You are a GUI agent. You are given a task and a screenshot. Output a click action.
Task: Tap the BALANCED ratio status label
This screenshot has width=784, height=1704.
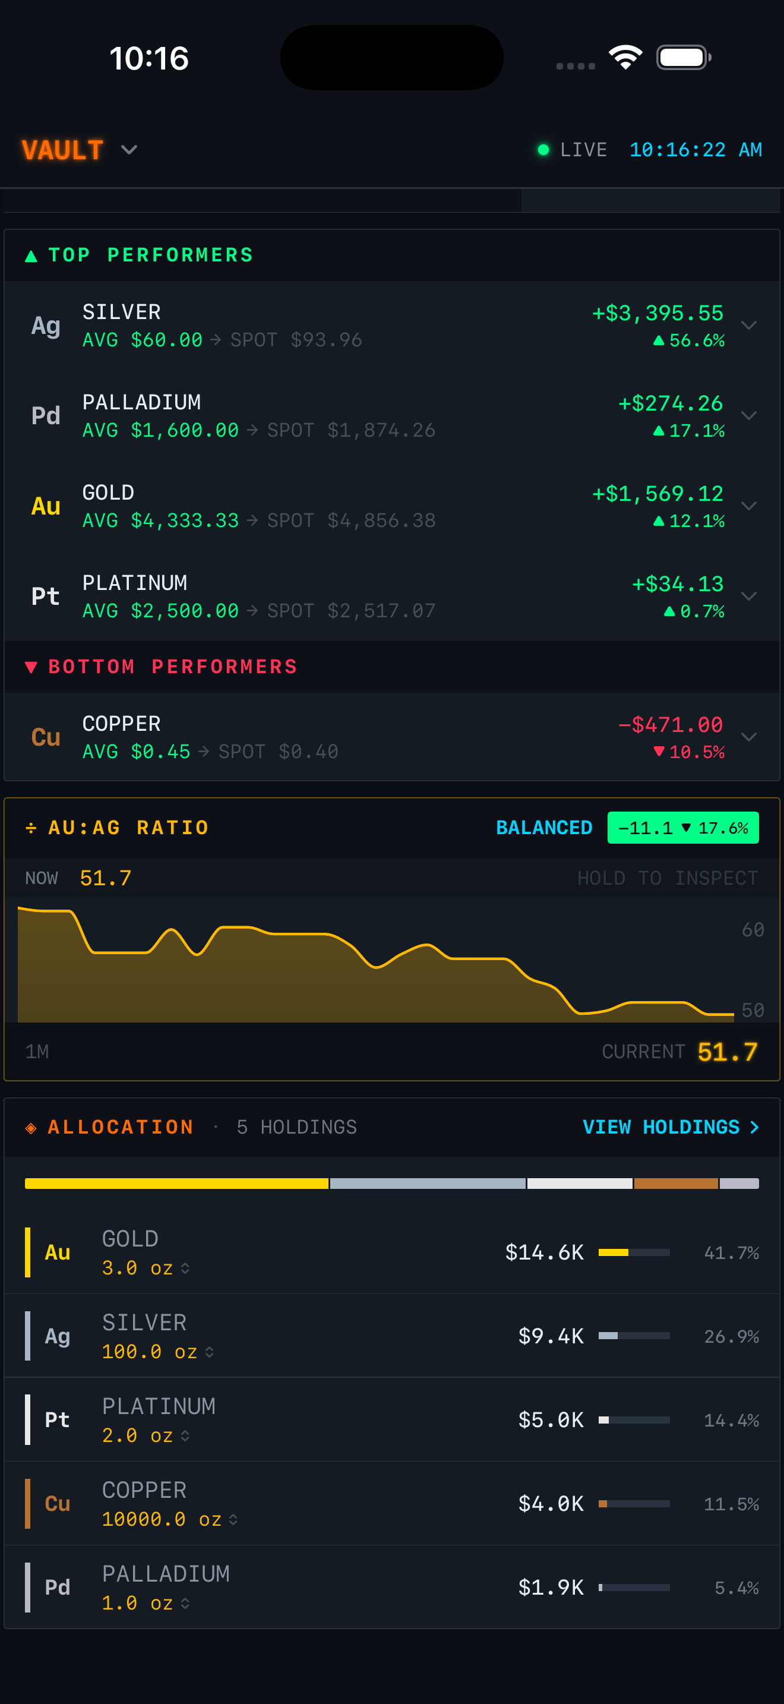(x=543, y=828)
